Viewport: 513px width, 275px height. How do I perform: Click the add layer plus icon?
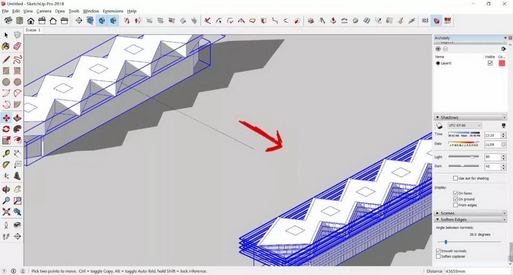coord(438,49)
